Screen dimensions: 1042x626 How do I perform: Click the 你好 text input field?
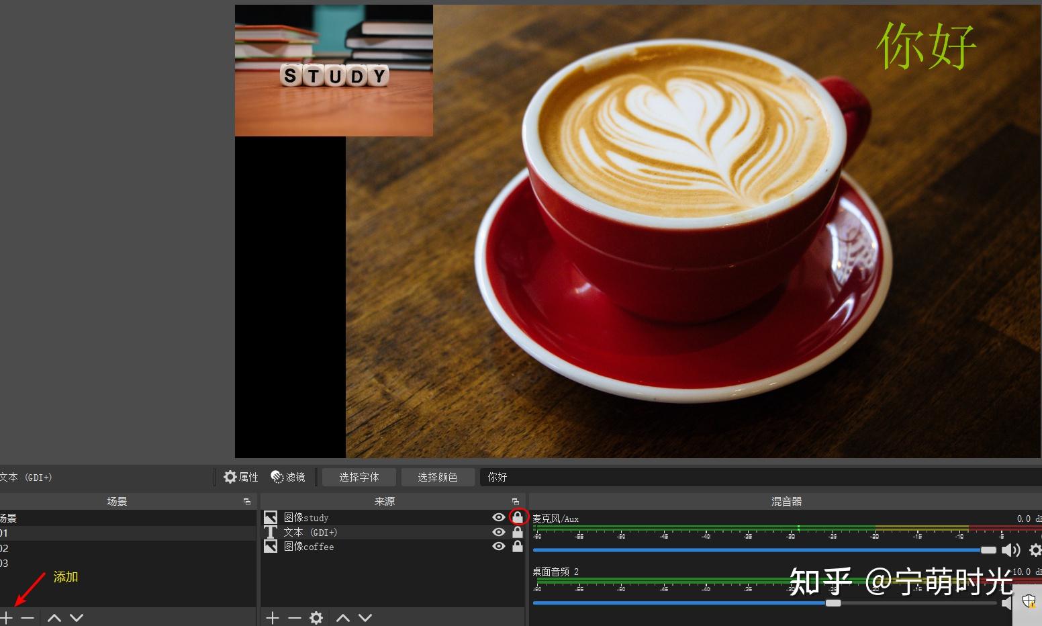tap(761, 477)
